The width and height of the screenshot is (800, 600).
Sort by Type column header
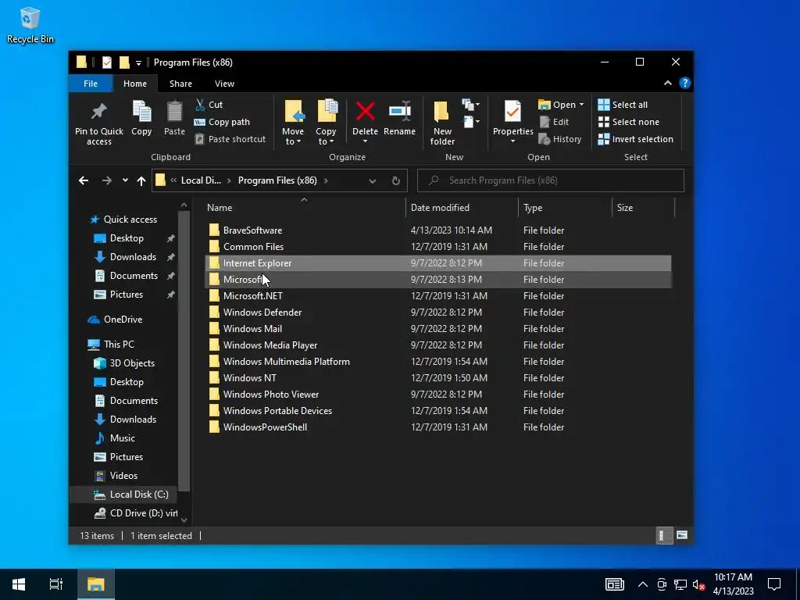pyautogui.click(x=565, y=208)
